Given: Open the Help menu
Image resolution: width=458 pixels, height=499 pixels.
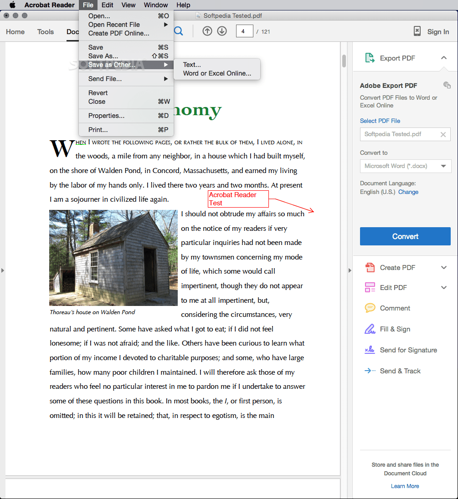Looking at the screenshot, I should [x=183, y=5].
